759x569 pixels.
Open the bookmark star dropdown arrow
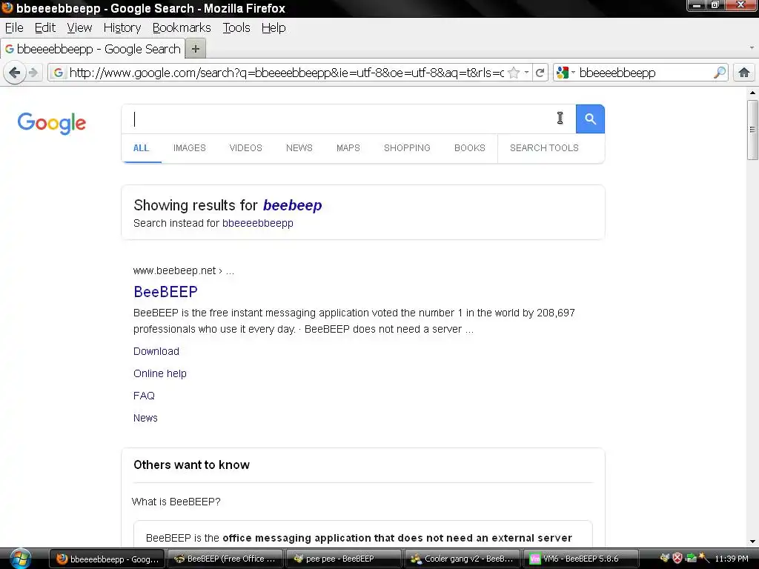click(527, 73)
